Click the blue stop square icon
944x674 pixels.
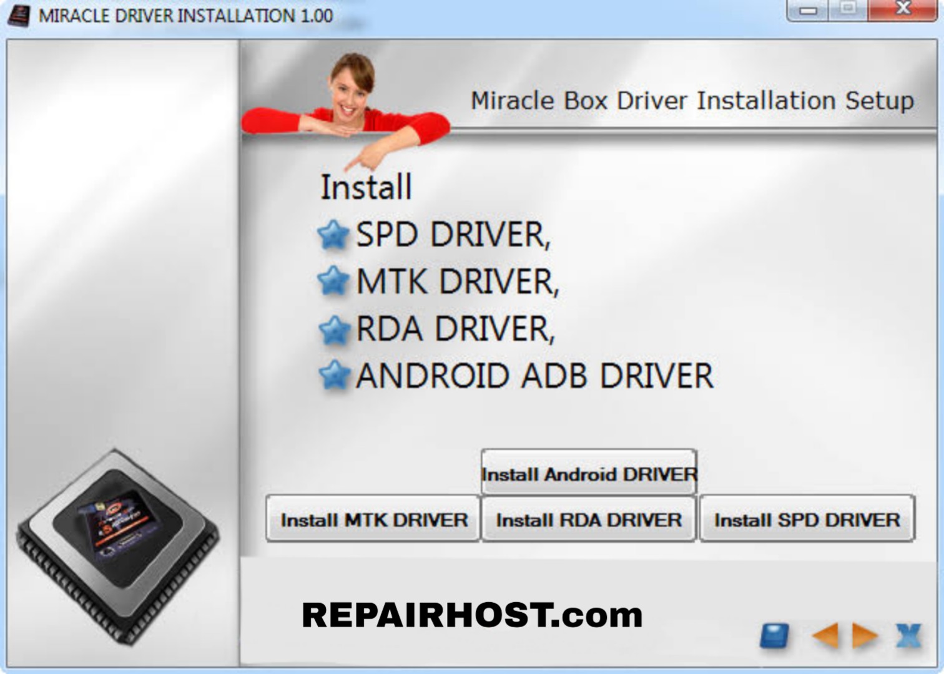774,636
